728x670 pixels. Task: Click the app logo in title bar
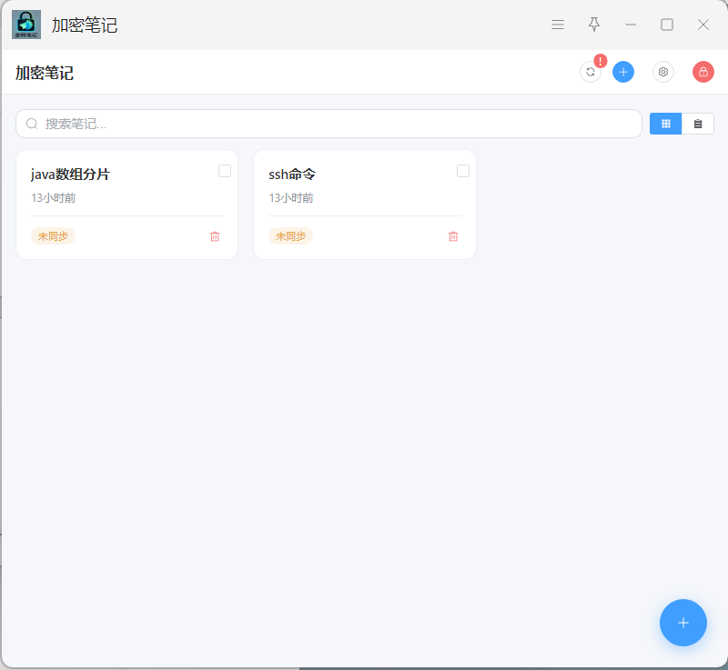(x=26, y=25)
